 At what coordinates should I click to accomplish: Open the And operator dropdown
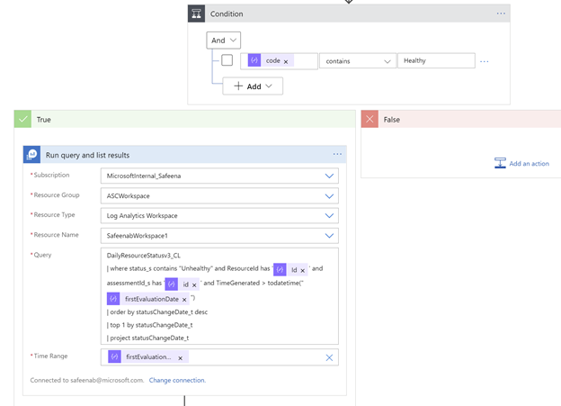(x=223, y=40)
